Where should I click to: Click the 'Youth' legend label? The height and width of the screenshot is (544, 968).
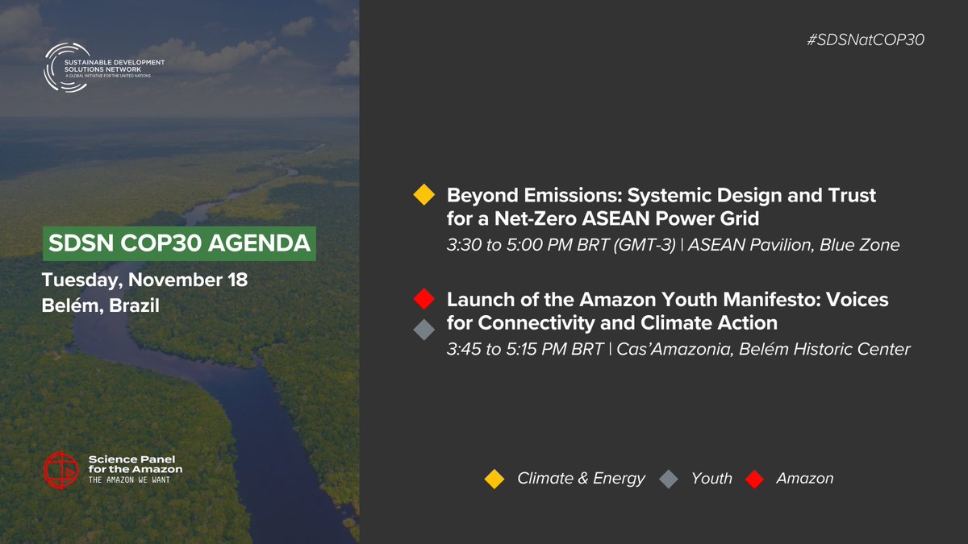coord(711,479)
